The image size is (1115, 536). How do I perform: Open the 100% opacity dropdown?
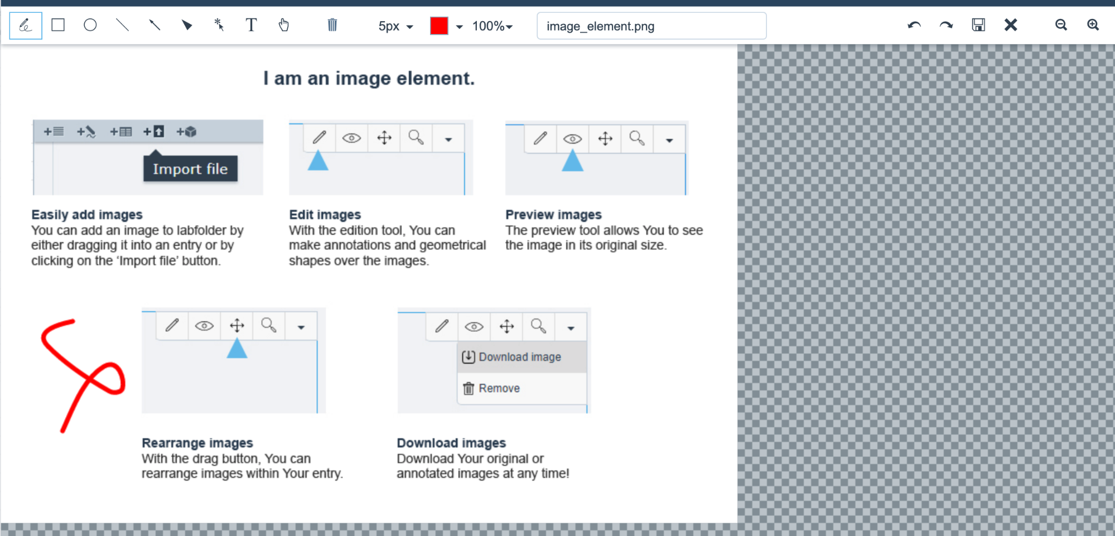coord(492,26)
